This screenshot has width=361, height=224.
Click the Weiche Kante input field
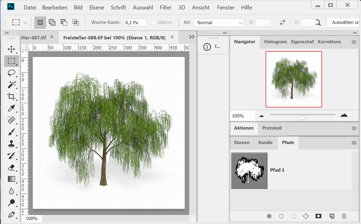[135, 22]
